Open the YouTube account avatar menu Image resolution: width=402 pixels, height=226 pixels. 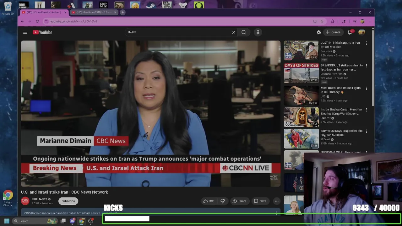coord(362,32)
